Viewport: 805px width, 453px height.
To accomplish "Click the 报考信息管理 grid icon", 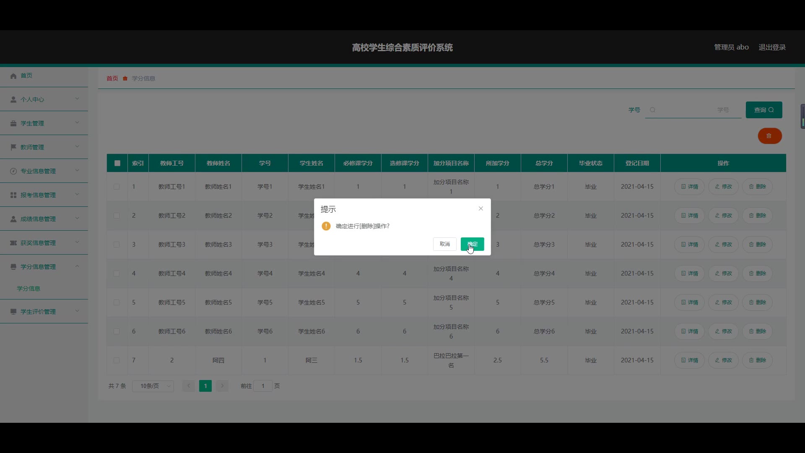I will (13, 195).
